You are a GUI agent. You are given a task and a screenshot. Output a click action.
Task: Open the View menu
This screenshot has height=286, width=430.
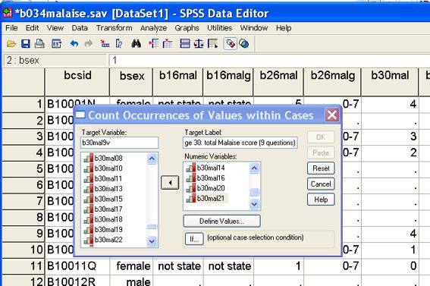point(55,28)
